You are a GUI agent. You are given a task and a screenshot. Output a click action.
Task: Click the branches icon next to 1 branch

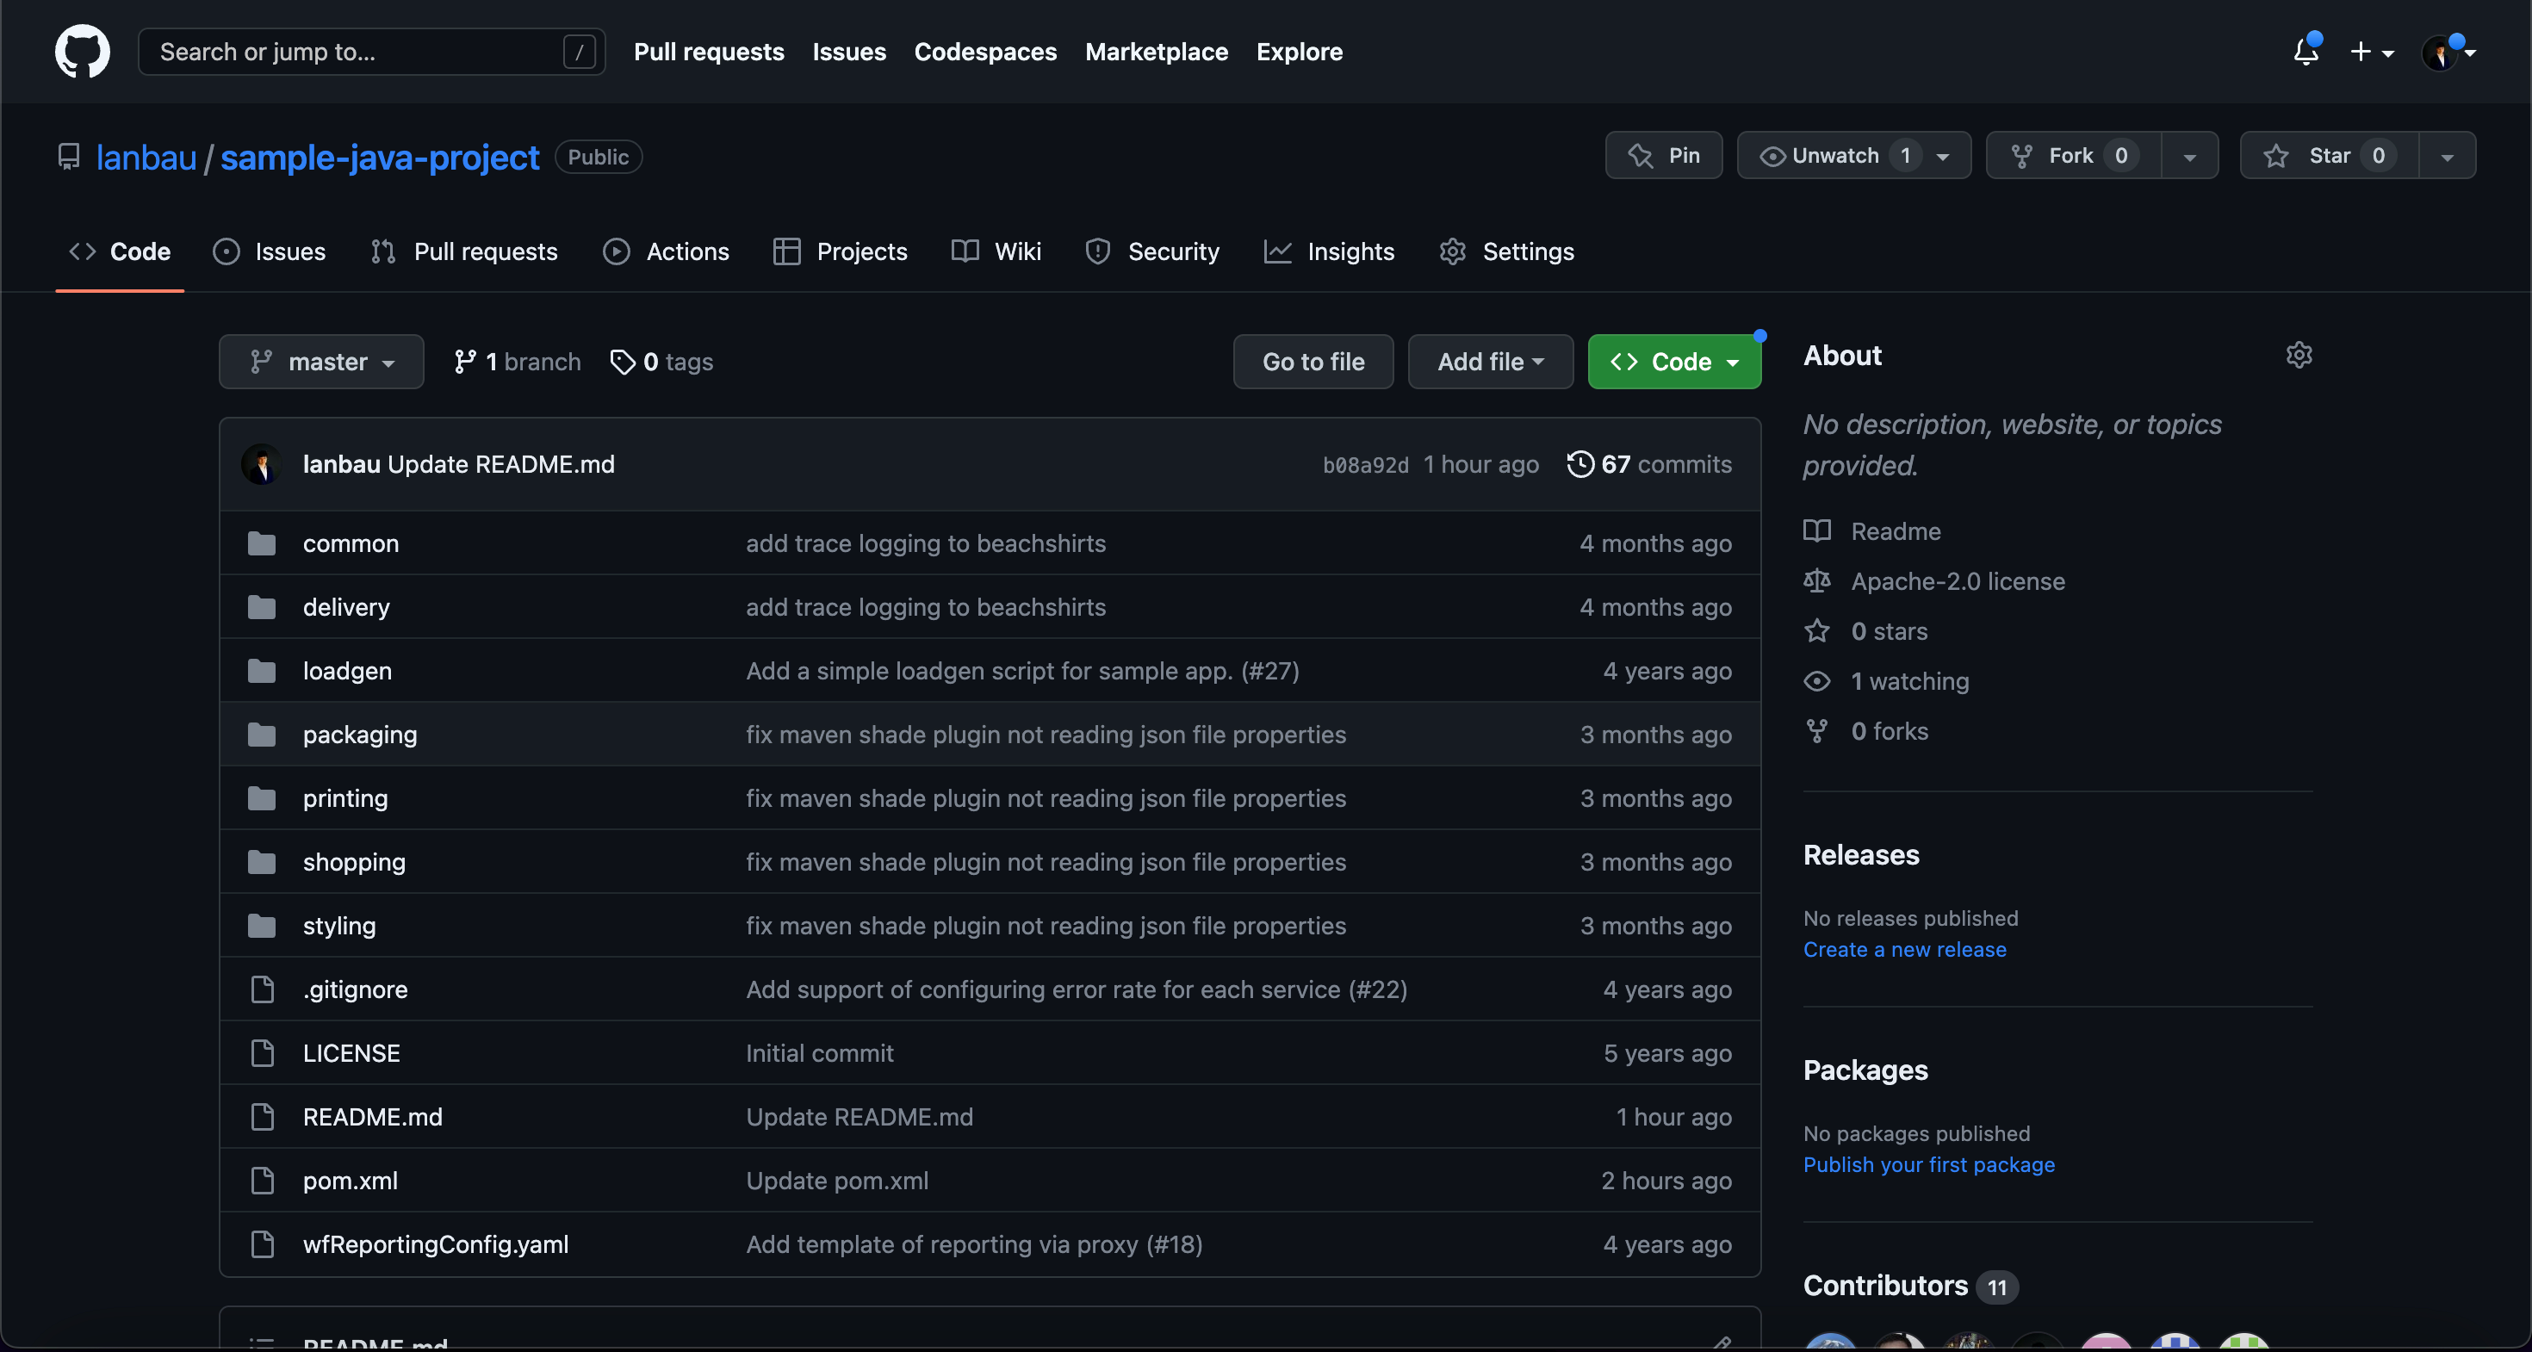pyautogui.click(x=465, y=362)
